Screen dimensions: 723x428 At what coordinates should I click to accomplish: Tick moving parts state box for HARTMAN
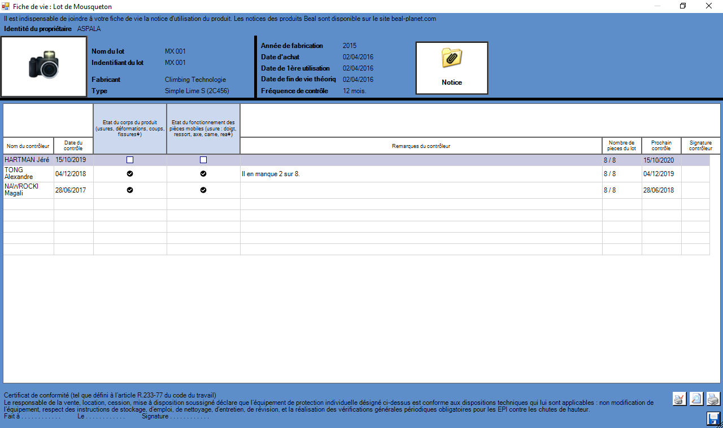click(x=203, y=160)
